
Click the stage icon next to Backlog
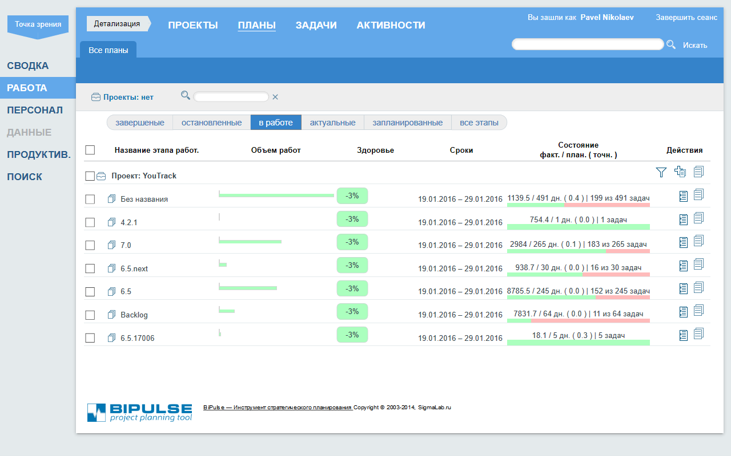(111, 315)
